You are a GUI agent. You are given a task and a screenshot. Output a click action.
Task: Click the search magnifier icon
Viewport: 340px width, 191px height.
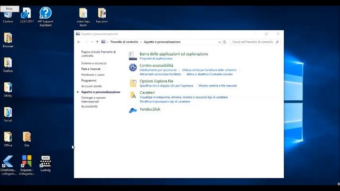point(277,42)
